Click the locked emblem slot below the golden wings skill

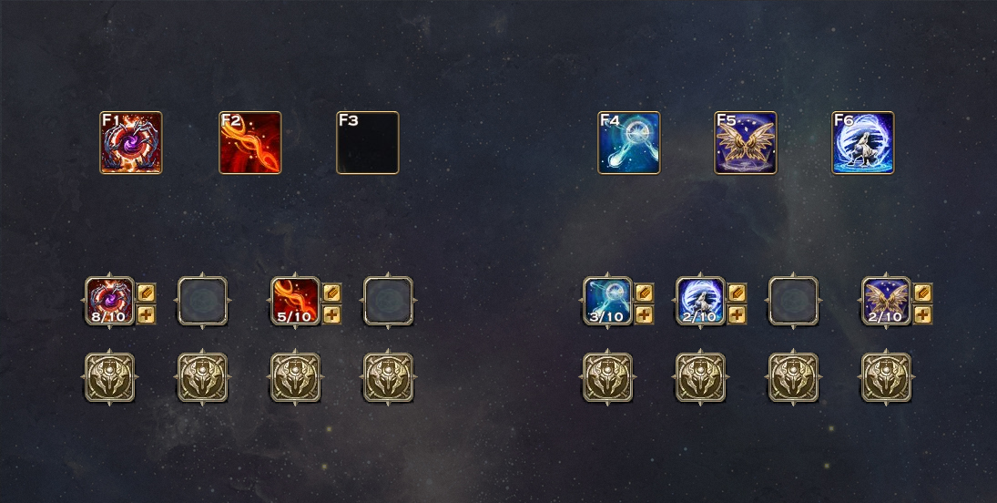coord(886,377)
